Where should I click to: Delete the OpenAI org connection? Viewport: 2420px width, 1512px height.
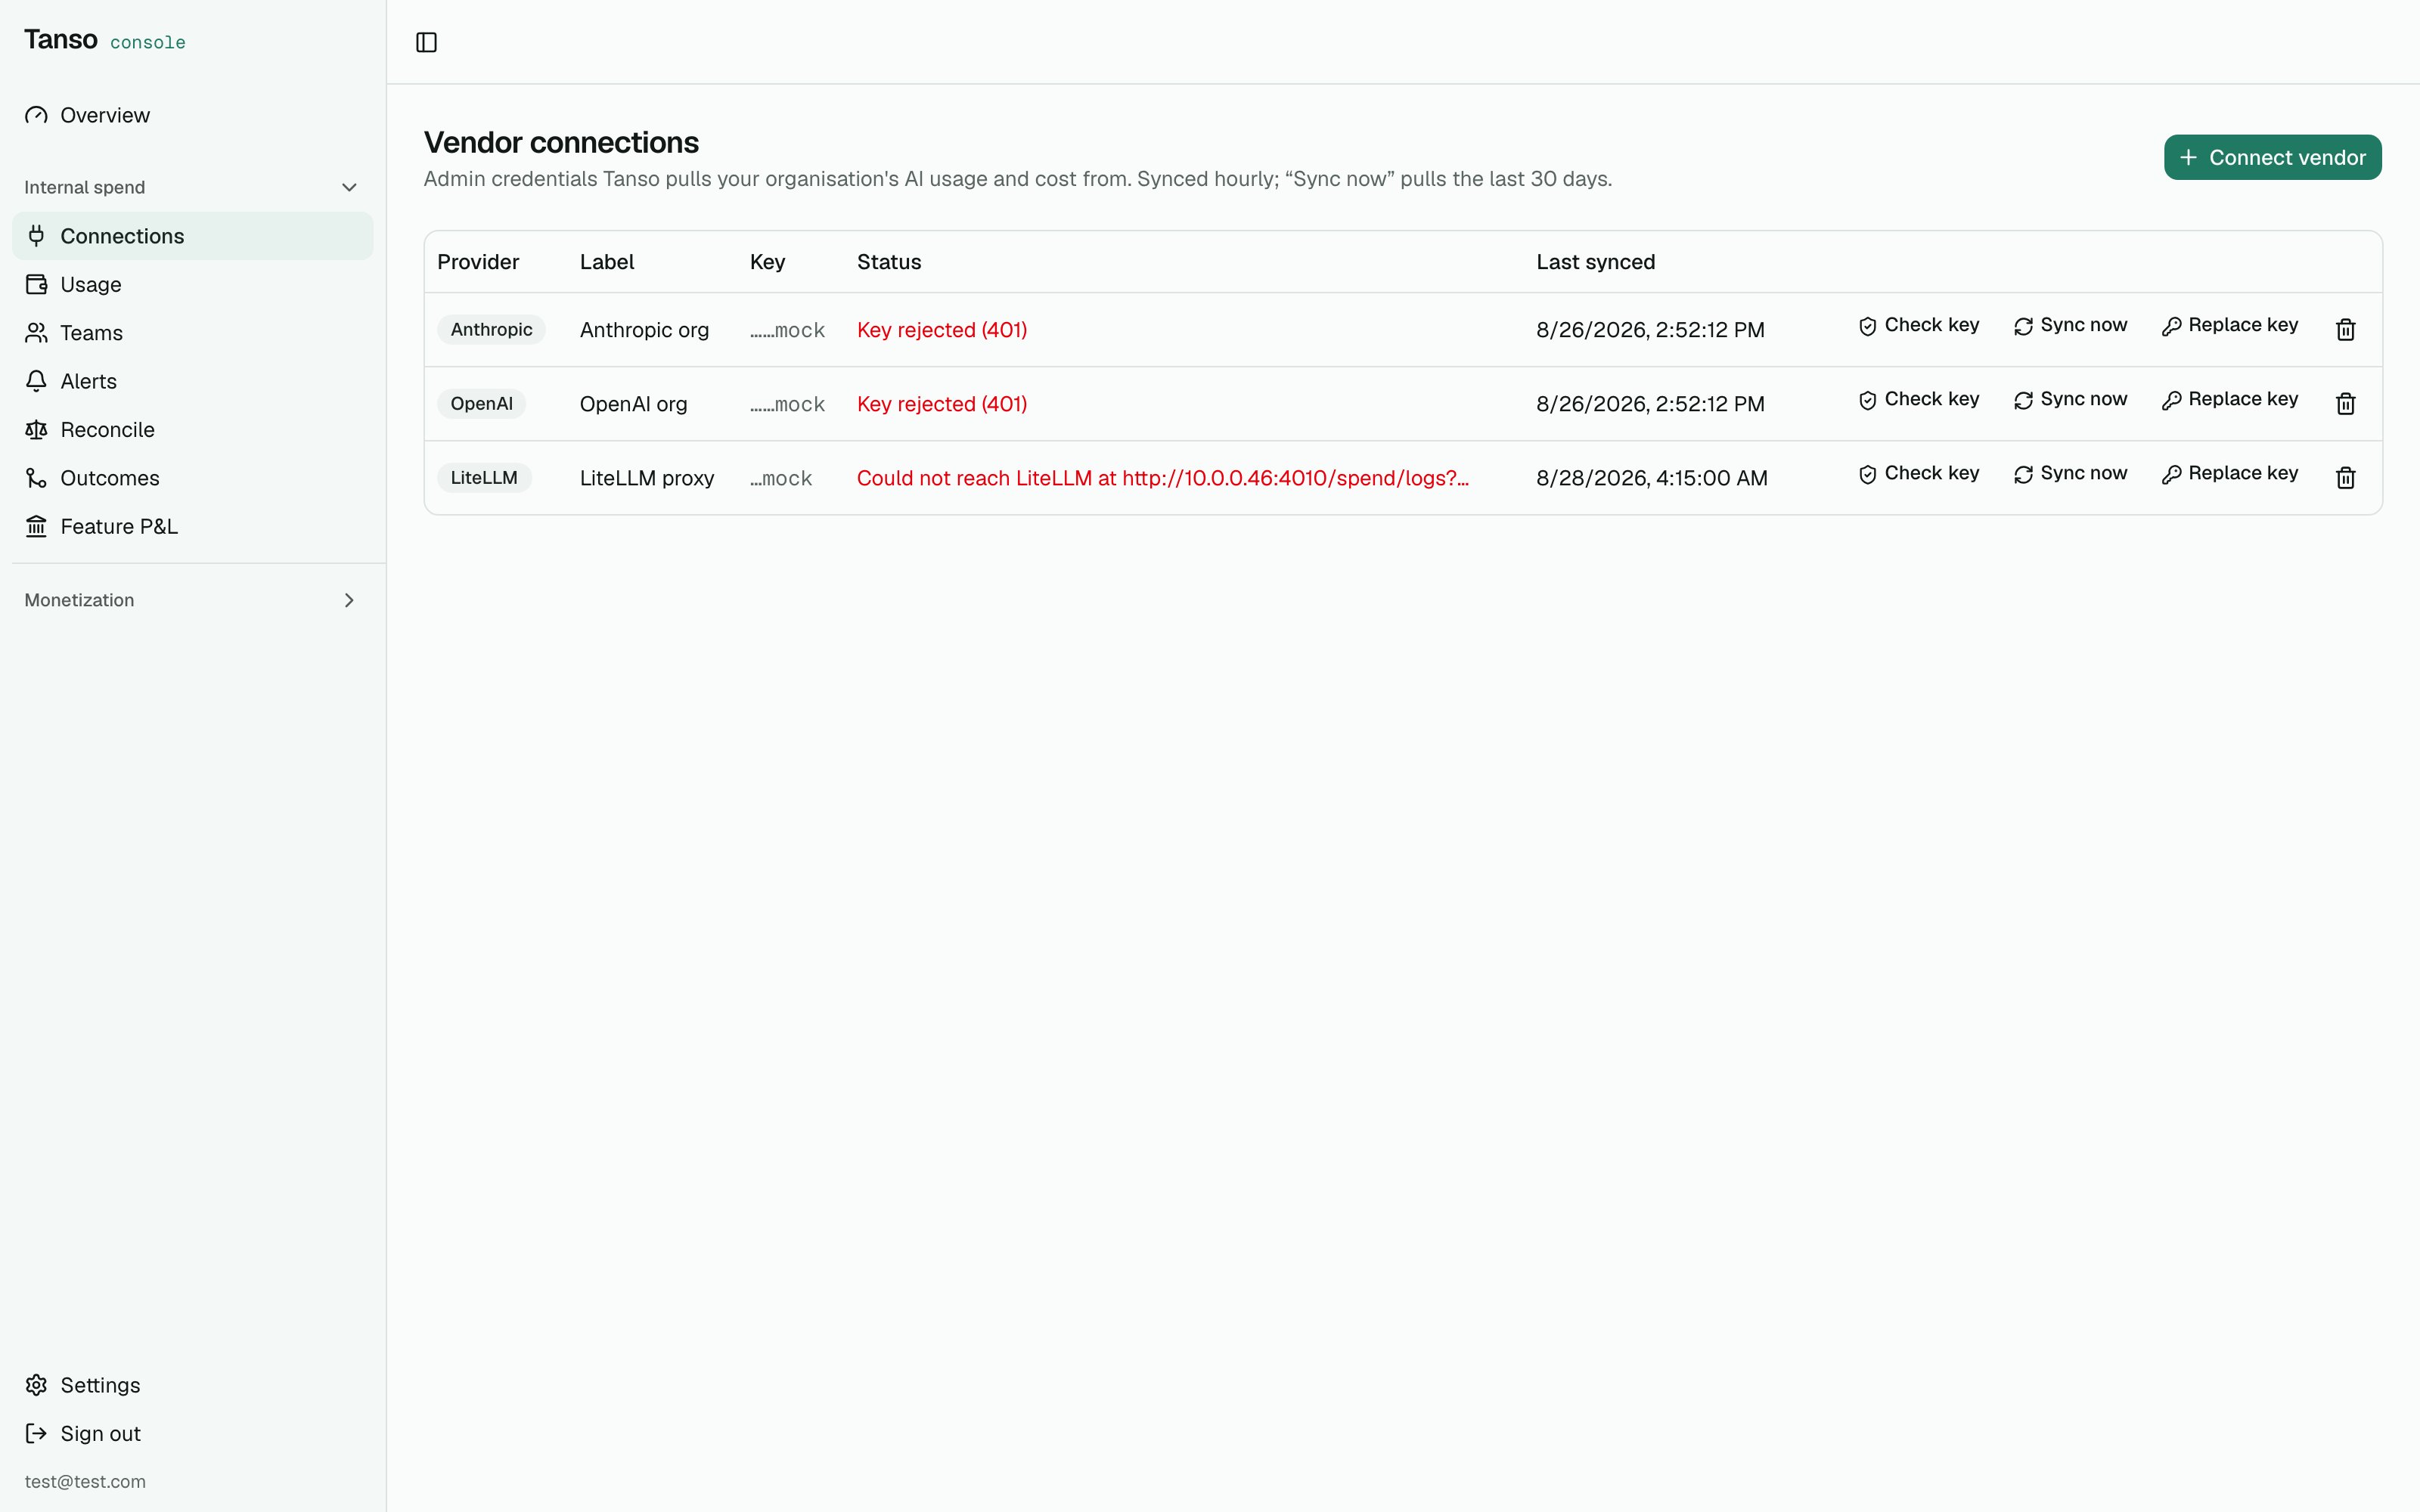(x=2345, y=404)
